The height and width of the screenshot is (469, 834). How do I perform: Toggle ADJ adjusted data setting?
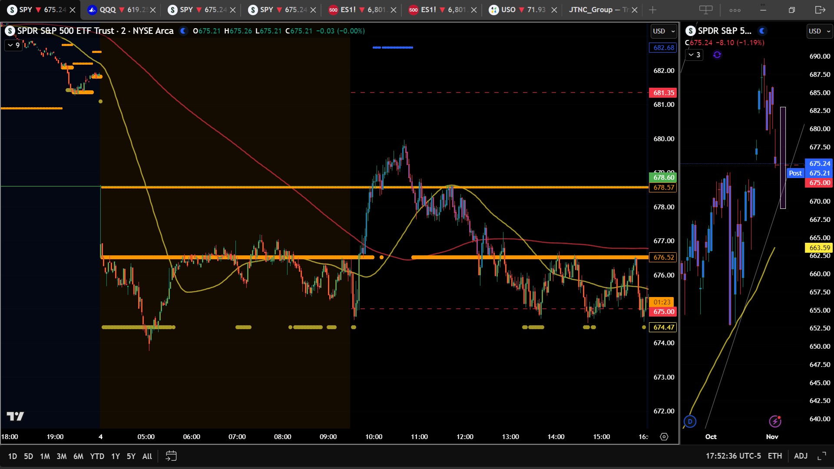coord(801,456)
